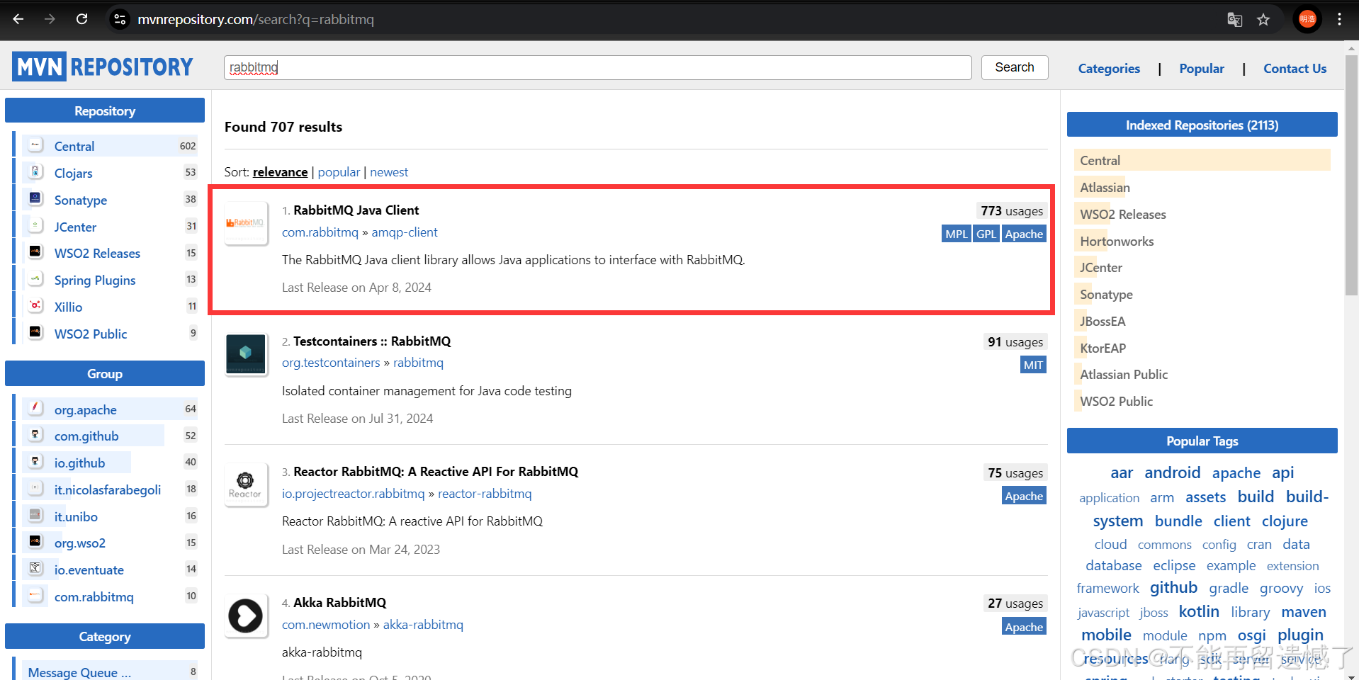Screen dimensions: 1359x680
Task: Click the page vertical scrollbar
Action: point(1352,175)
